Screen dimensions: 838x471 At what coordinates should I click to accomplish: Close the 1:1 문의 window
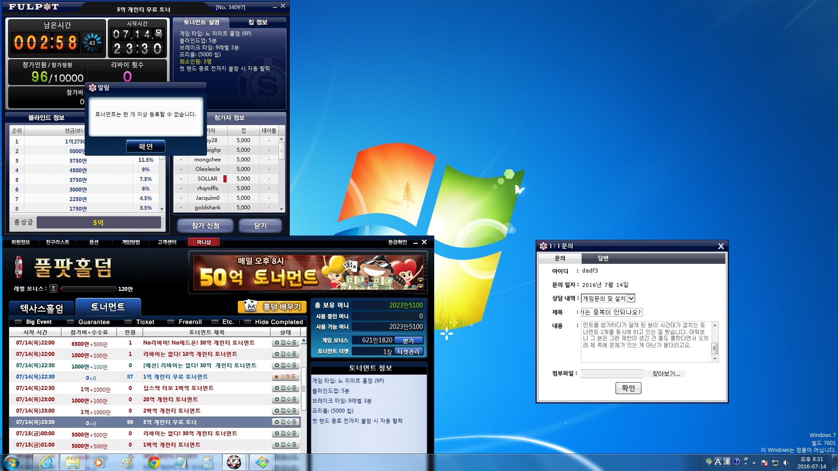pyautogui.click(x=721, y=246)
